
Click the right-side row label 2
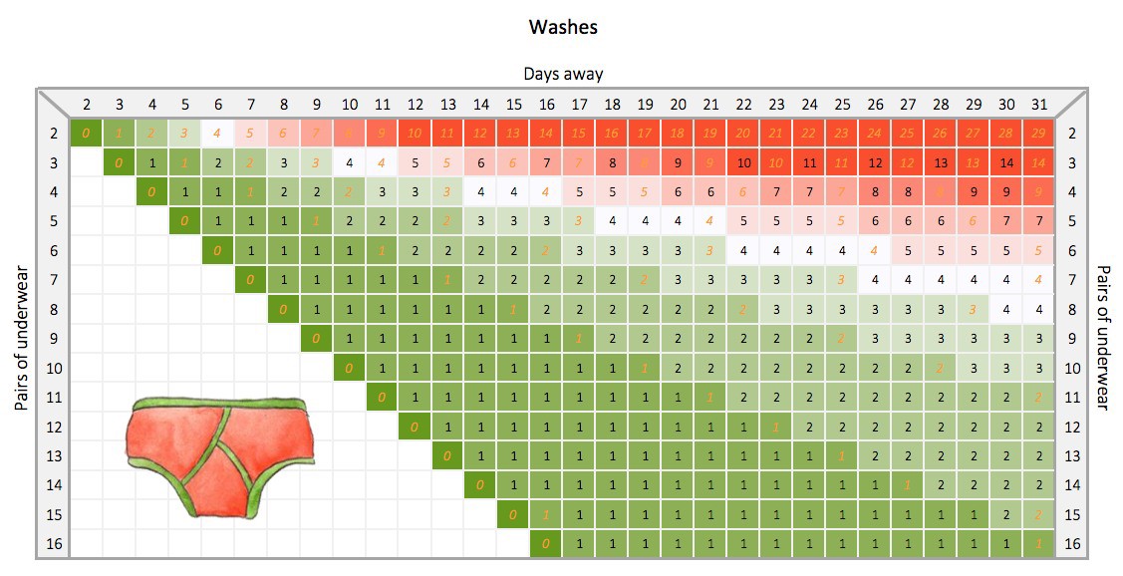coord(1072,134)
